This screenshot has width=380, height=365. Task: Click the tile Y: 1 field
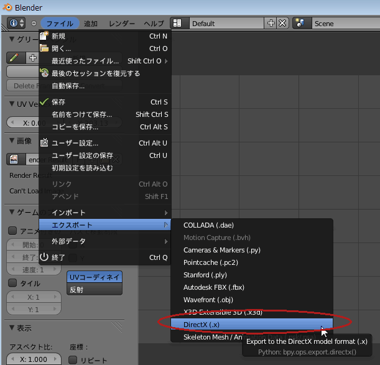[34, 310]
